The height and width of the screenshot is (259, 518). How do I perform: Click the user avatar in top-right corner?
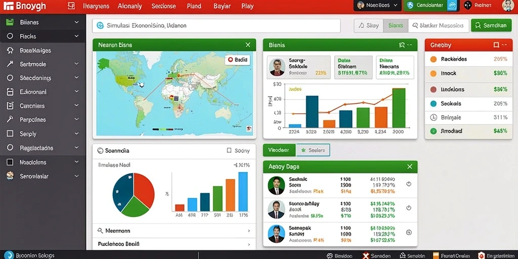[x=508, y=6]
